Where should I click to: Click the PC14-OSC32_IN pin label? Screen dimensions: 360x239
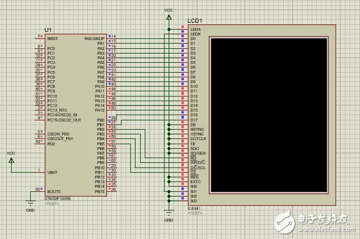(x=62, y=115)
